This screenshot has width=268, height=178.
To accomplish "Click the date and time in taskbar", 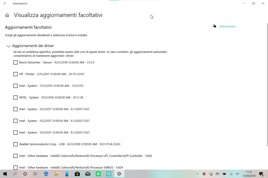I will coord(249,174).
